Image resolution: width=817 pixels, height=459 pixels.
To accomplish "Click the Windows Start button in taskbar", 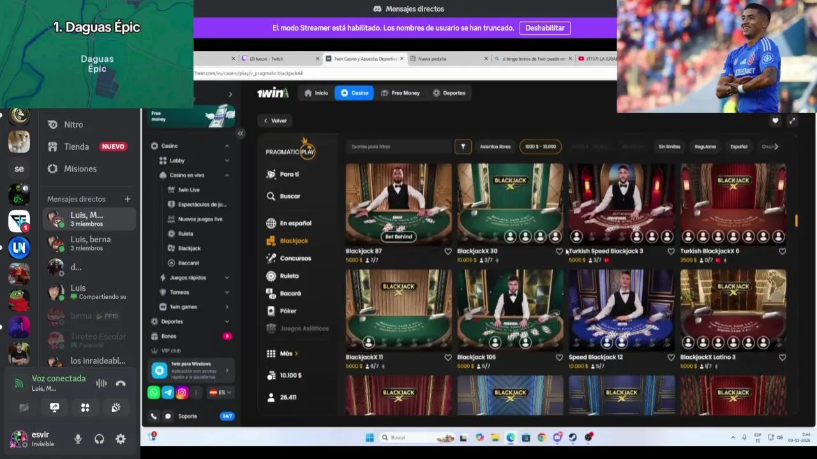I will (x=370, y=437).
